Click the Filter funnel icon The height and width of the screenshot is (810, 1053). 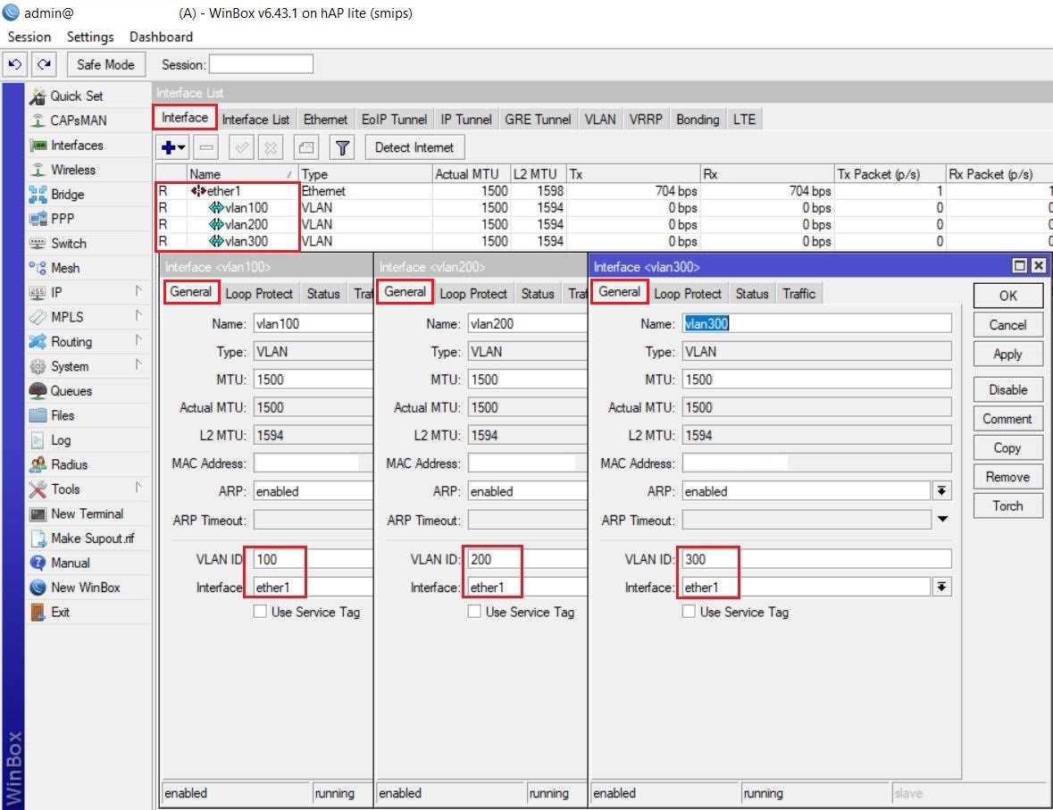[342, 147]
